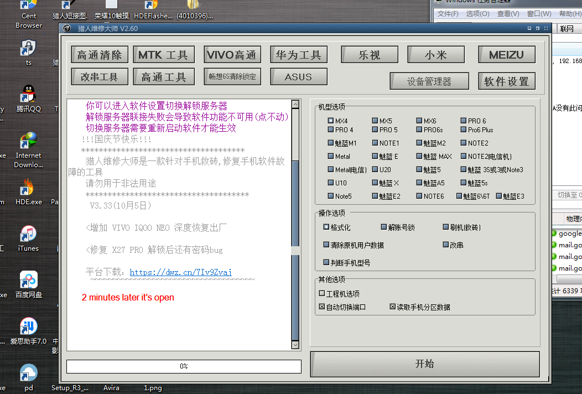The width and height of the screenshot is (582, 394).
Task: Check the MX4 model checkbox
Action: point(331,121)
